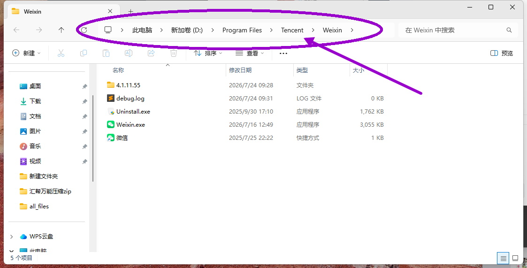This screenshot has height=268, width=527.
Task: Click the search magnifier icon
Action: (509, 30)
